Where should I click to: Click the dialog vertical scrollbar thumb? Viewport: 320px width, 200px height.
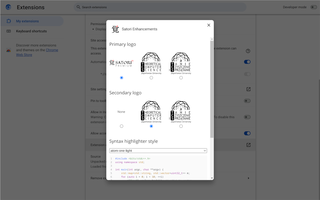pyautogui.click(x=212, y=89)
